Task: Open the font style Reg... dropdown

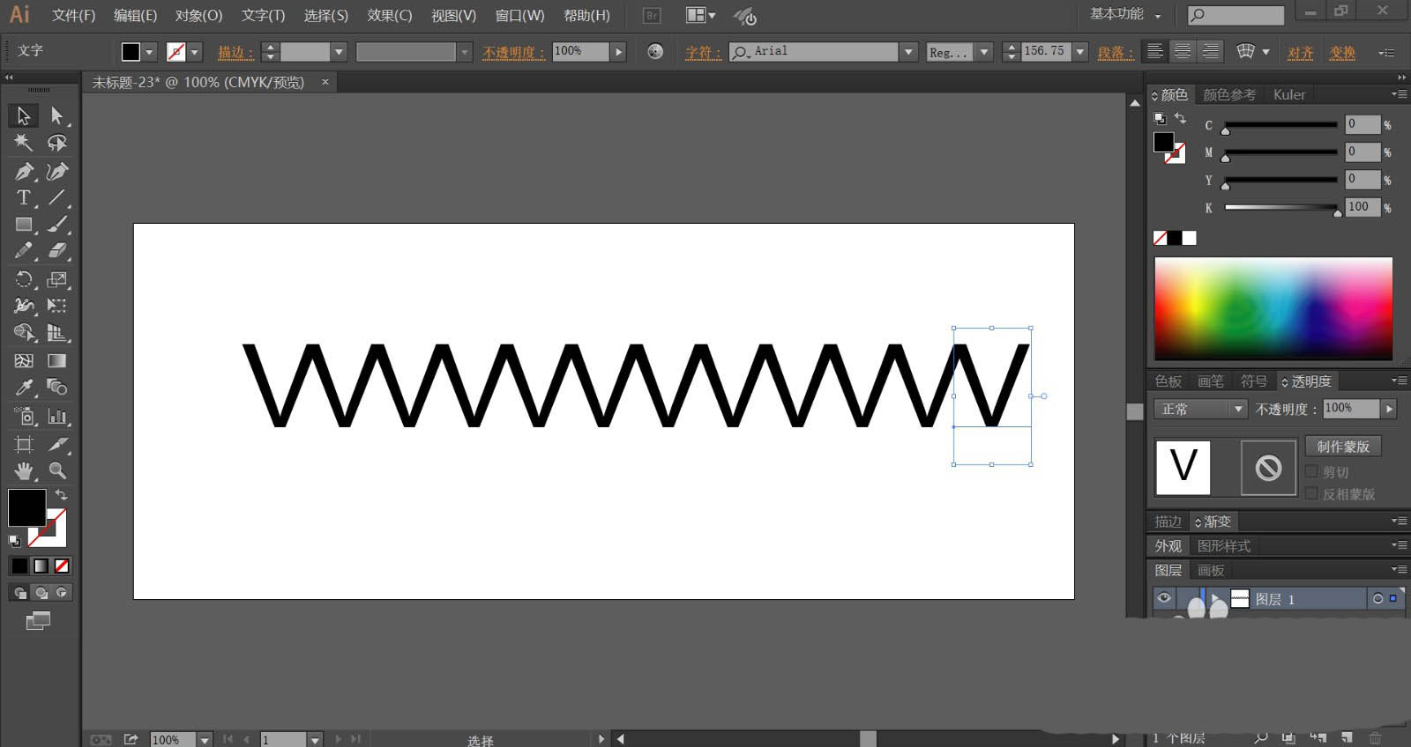Action: point(985,52)
